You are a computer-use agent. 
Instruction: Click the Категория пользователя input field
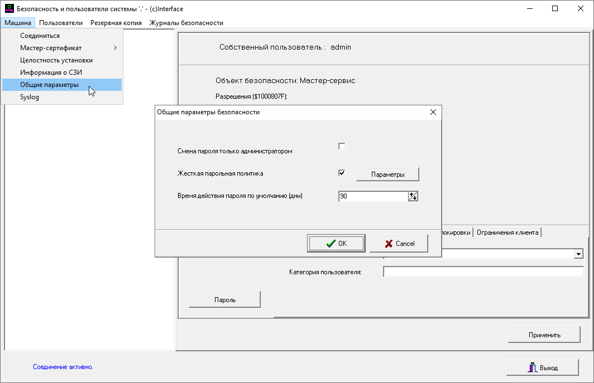483,272
